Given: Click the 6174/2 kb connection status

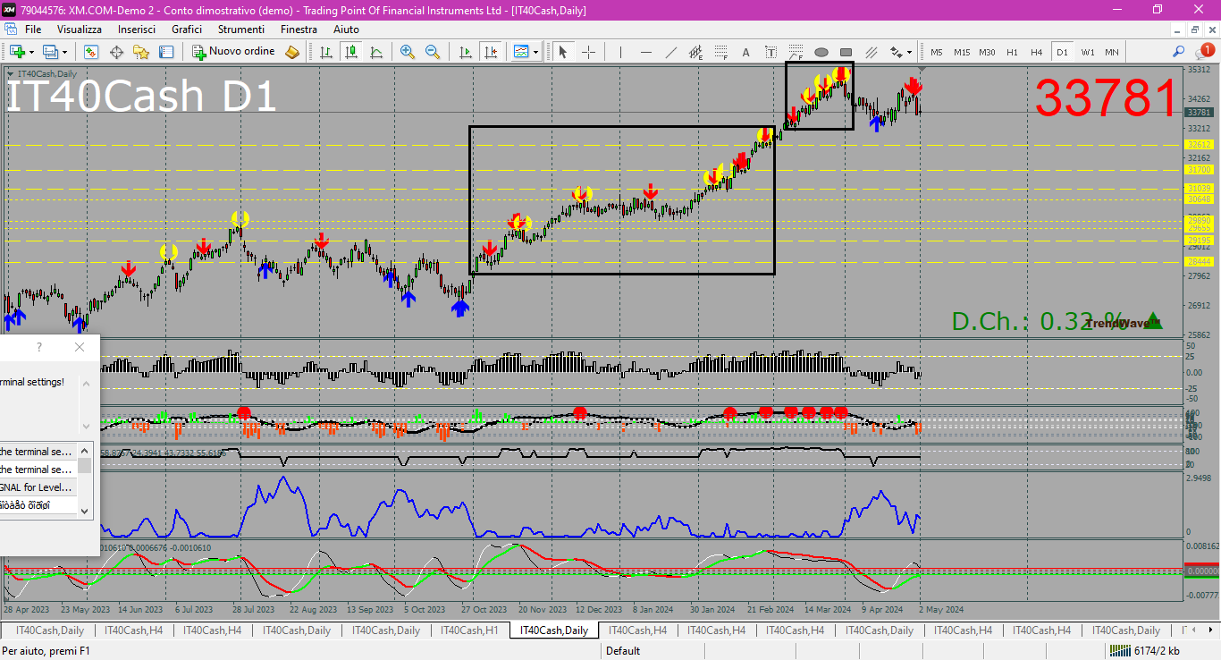Looking at the screenshot, I should click(1143, 651).
